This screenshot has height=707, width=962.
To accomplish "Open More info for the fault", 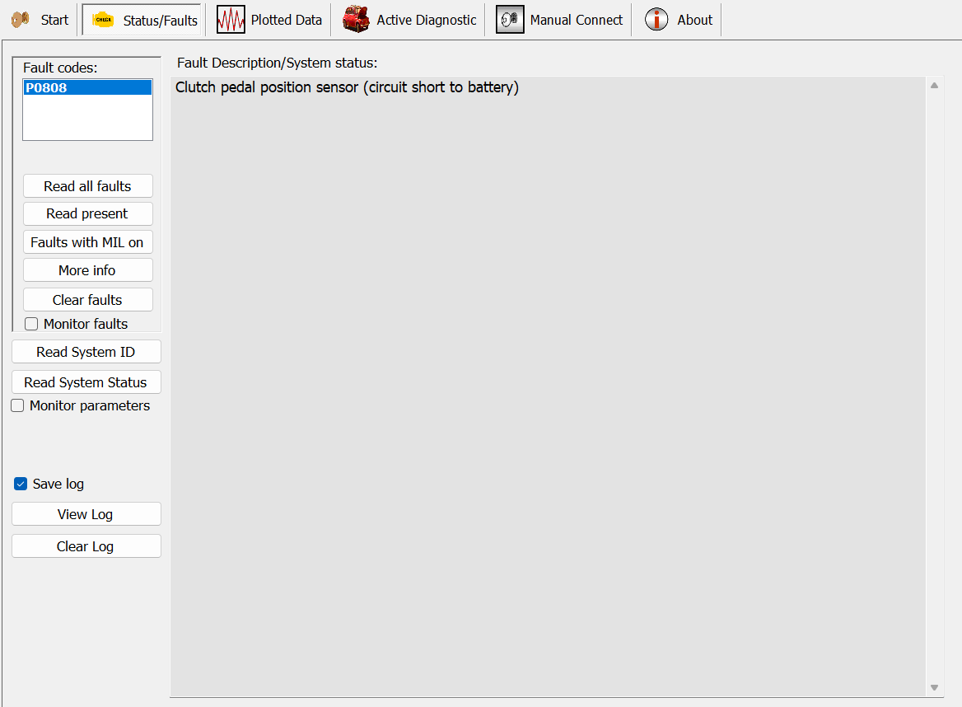I will click(x=87, y=270).
